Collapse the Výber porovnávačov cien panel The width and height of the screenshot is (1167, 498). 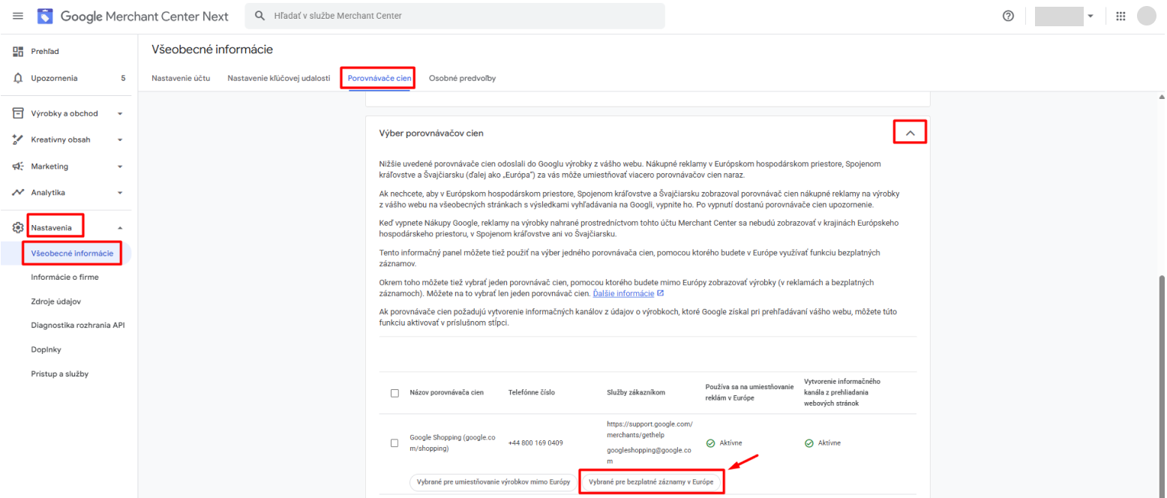pos(910,133)
